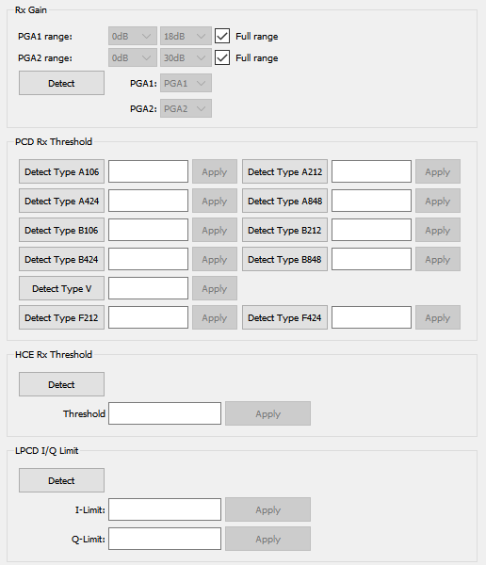486x565 pixels.
Task: Click Apply for HCE Threshold
Action: (267, 413)
